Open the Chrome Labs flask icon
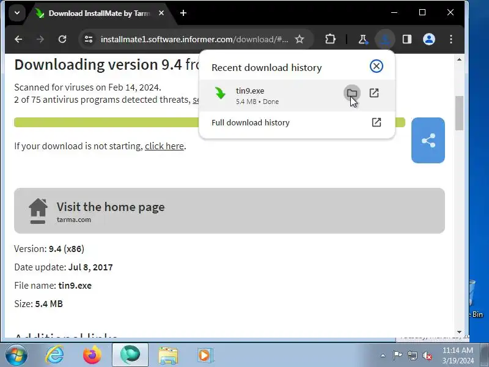489x367 pixels. (362, 39)
